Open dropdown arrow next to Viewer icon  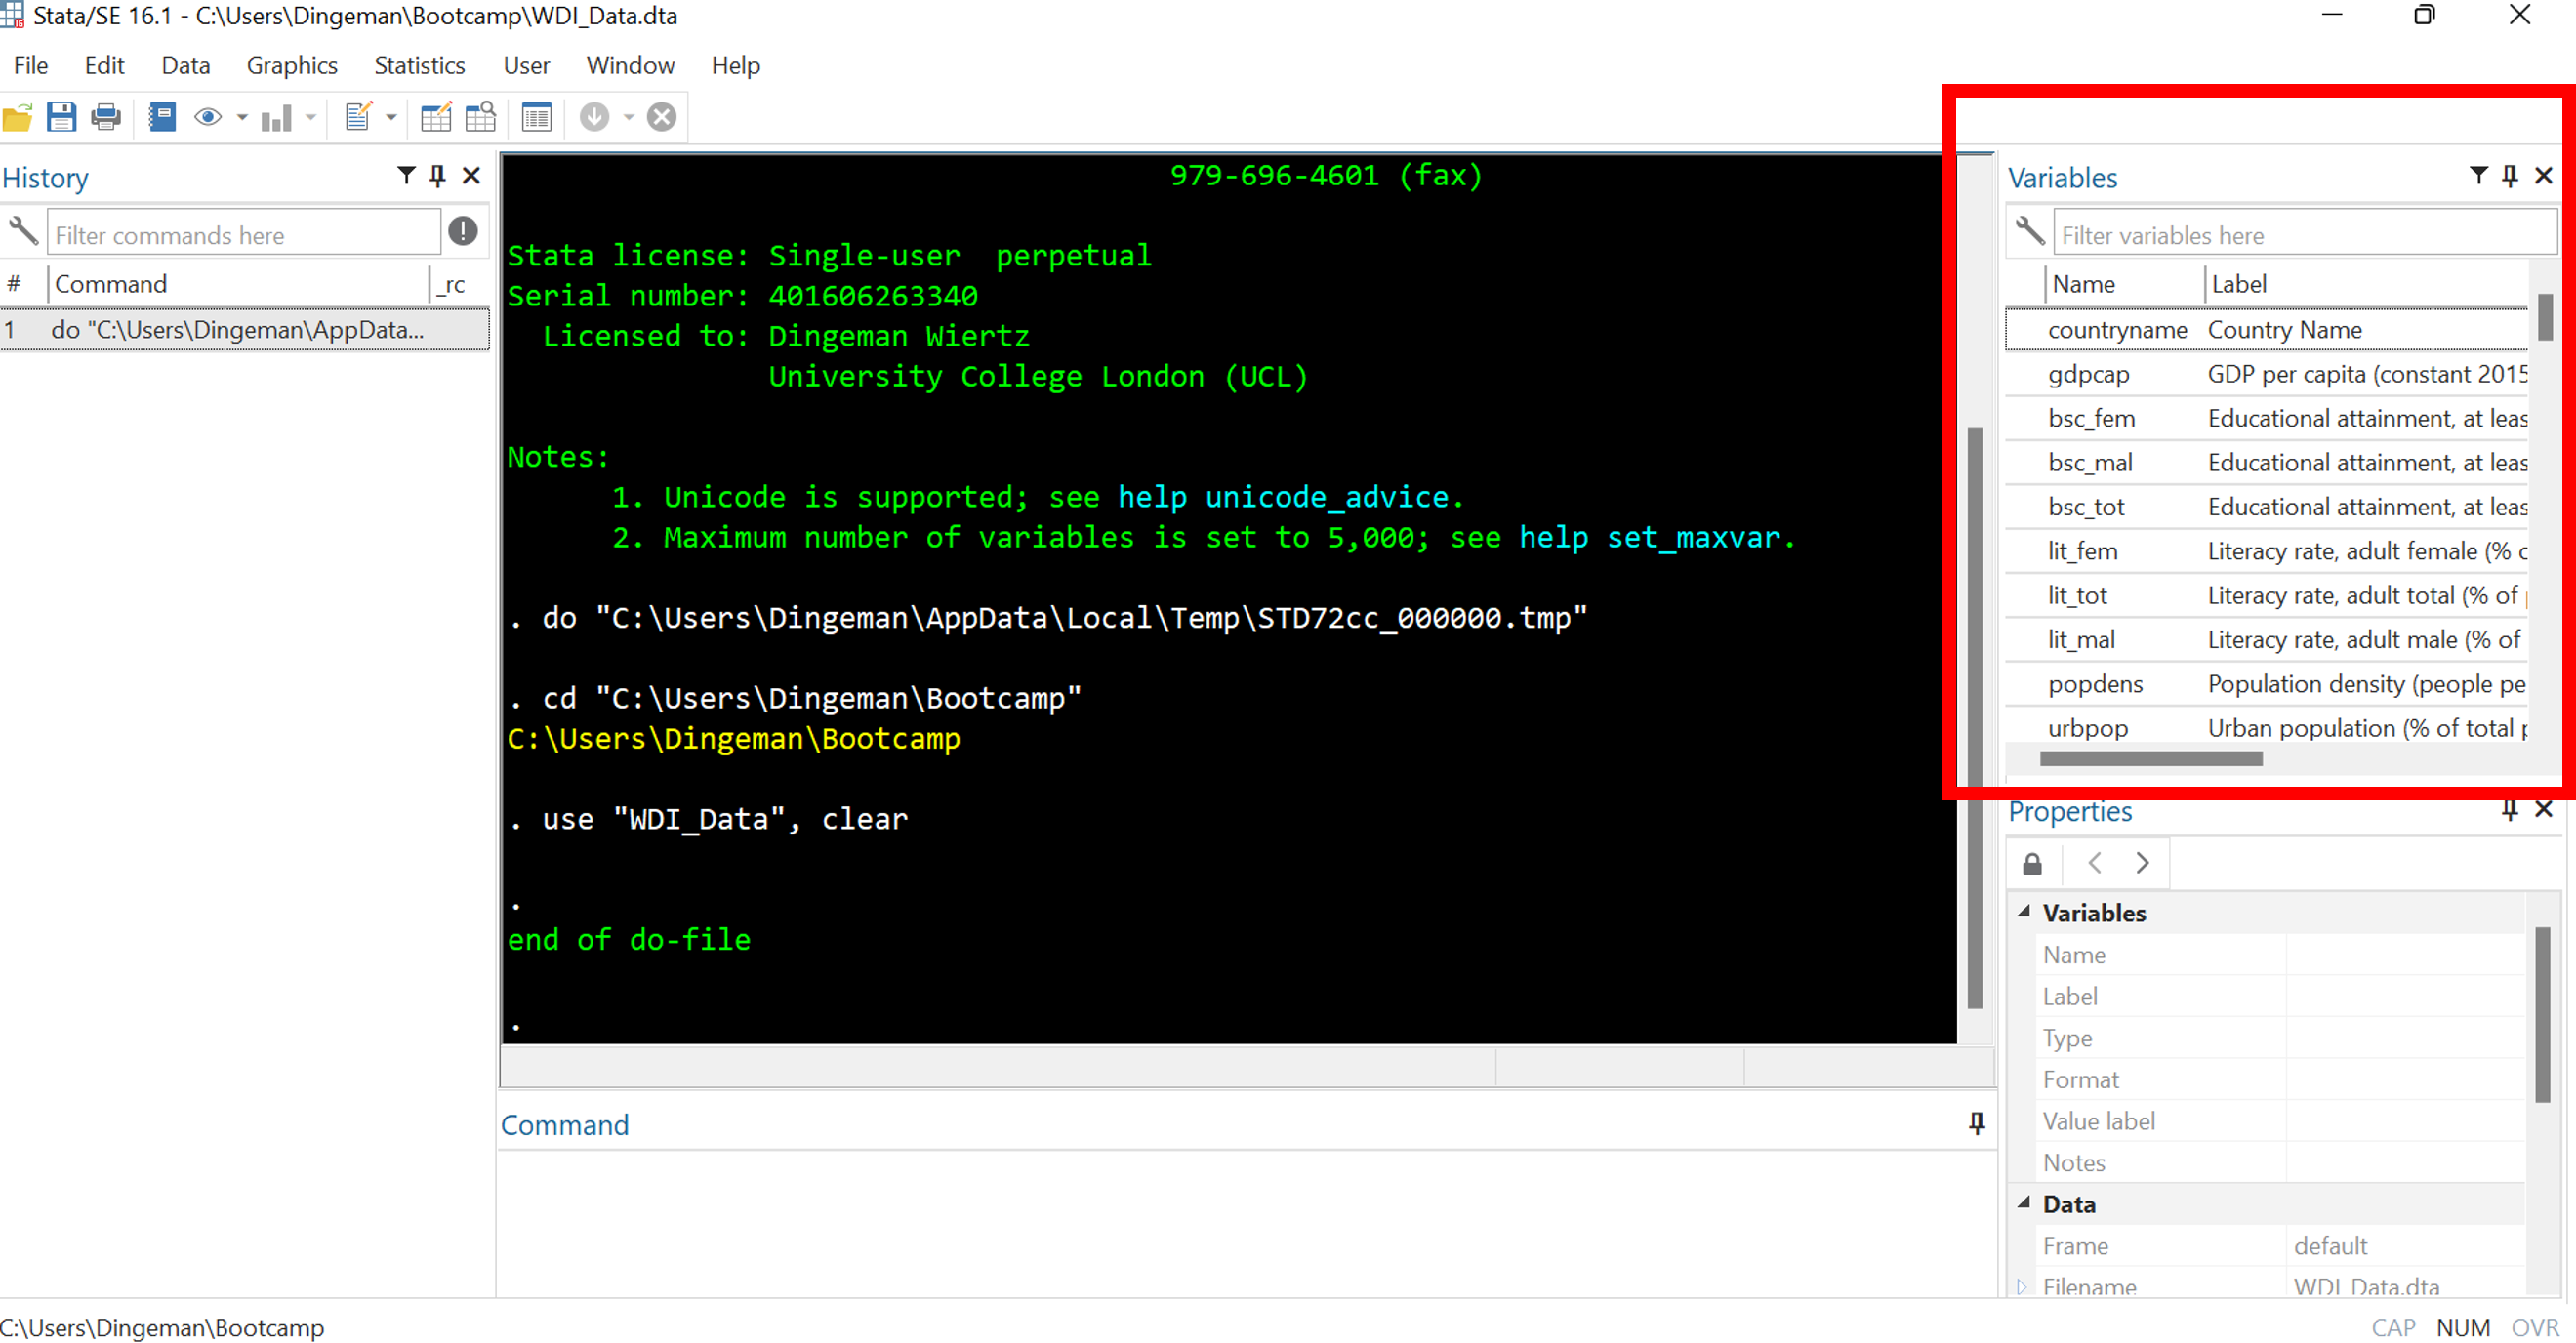pos(242,117)
